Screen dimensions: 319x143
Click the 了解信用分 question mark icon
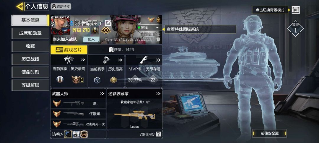tap(158, 134)
